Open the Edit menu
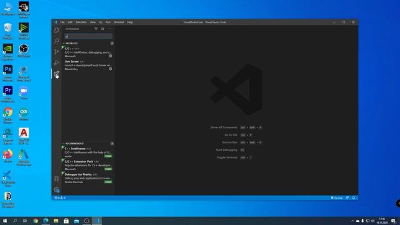Viewport: 400px width, 225px height. [x=70, y=22]
